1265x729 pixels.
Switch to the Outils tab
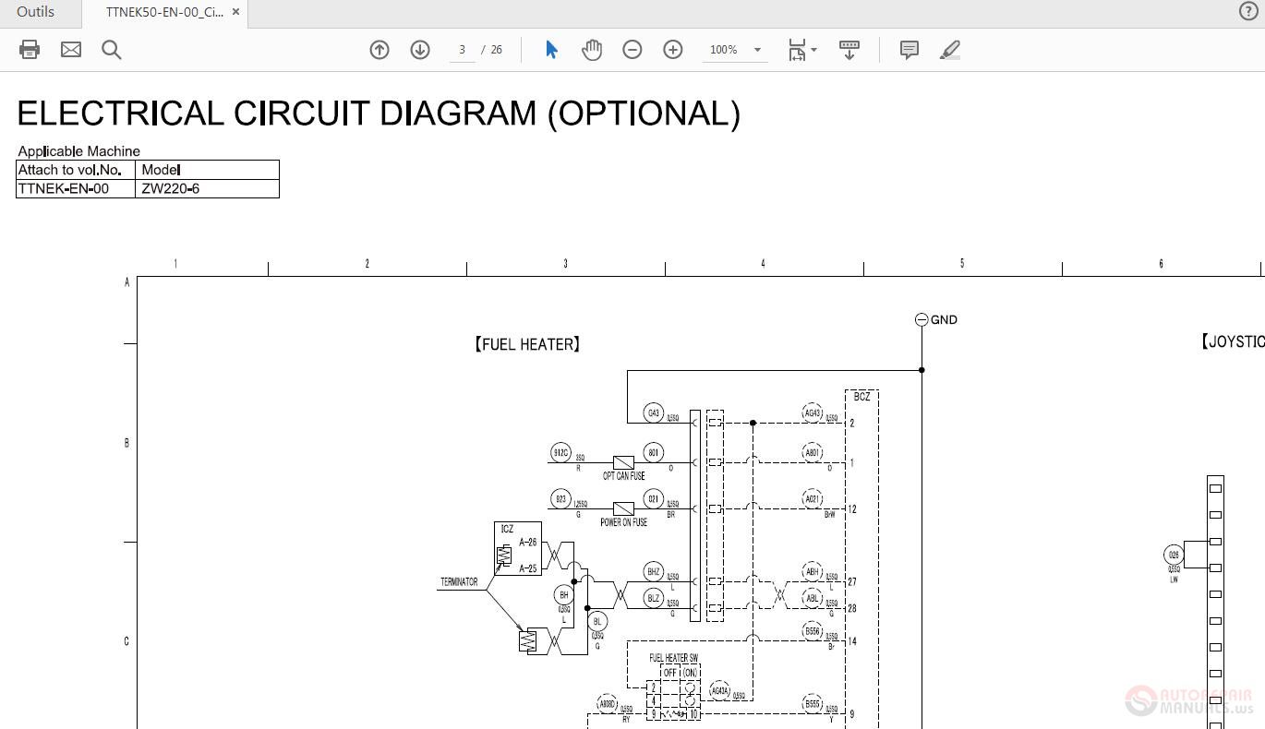pos(37,12)
